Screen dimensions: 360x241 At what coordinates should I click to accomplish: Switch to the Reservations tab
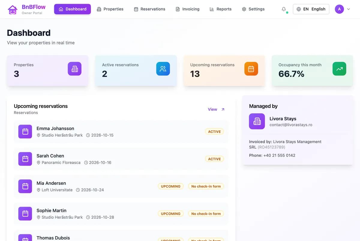[149, 9]
